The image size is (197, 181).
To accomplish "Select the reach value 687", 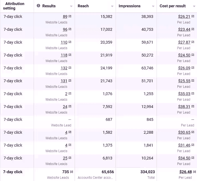I will pyautogui.click(x=109, y=119).
